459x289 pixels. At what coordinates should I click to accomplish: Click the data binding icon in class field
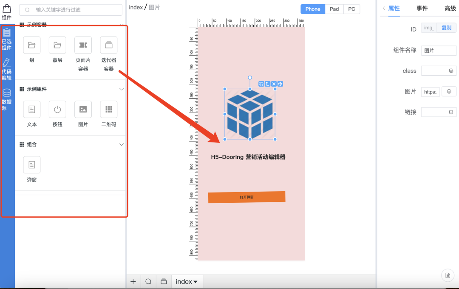(451, 71)
